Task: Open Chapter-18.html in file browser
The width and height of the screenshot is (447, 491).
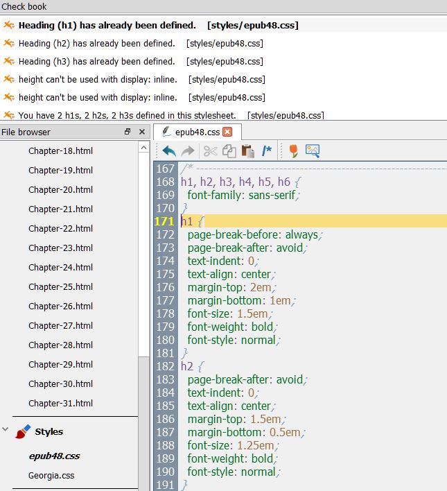Action: (x=61, y=151)
